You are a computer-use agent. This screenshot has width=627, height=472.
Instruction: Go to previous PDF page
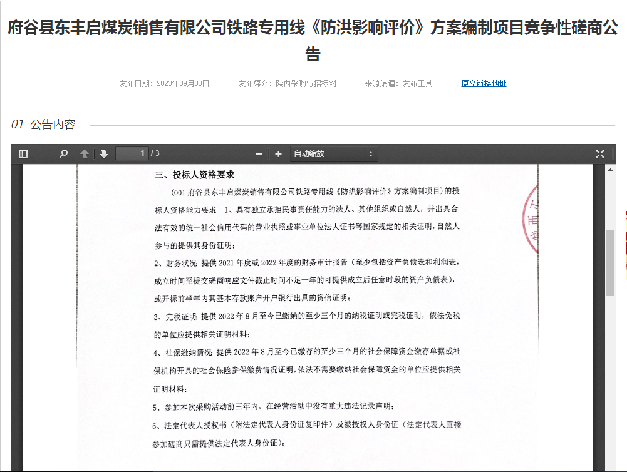(x=85, y=154)
